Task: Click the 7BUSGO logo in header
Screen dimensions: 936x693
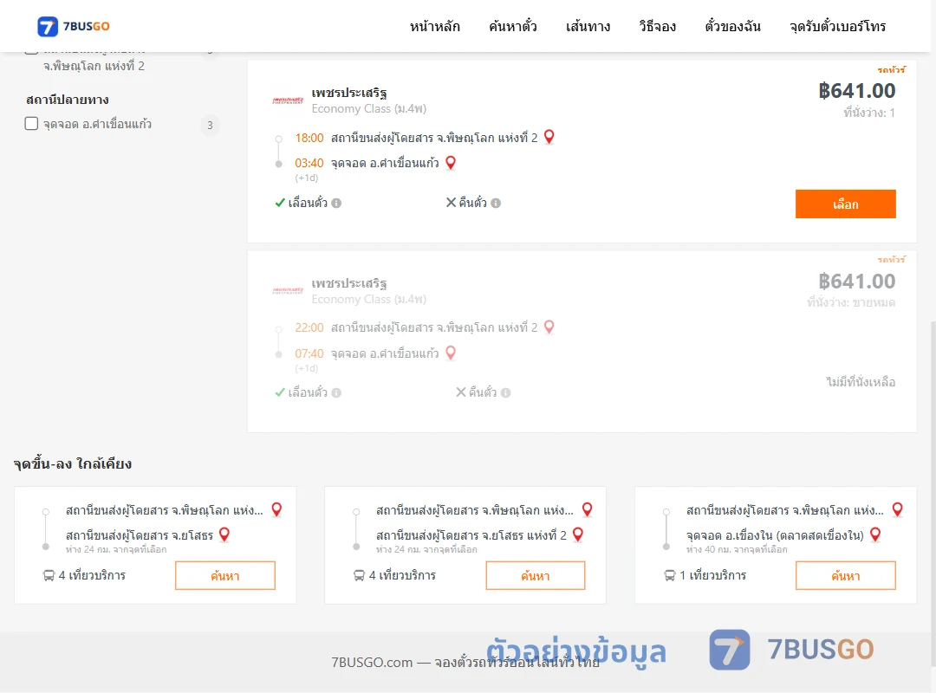Action: (74, 26)
